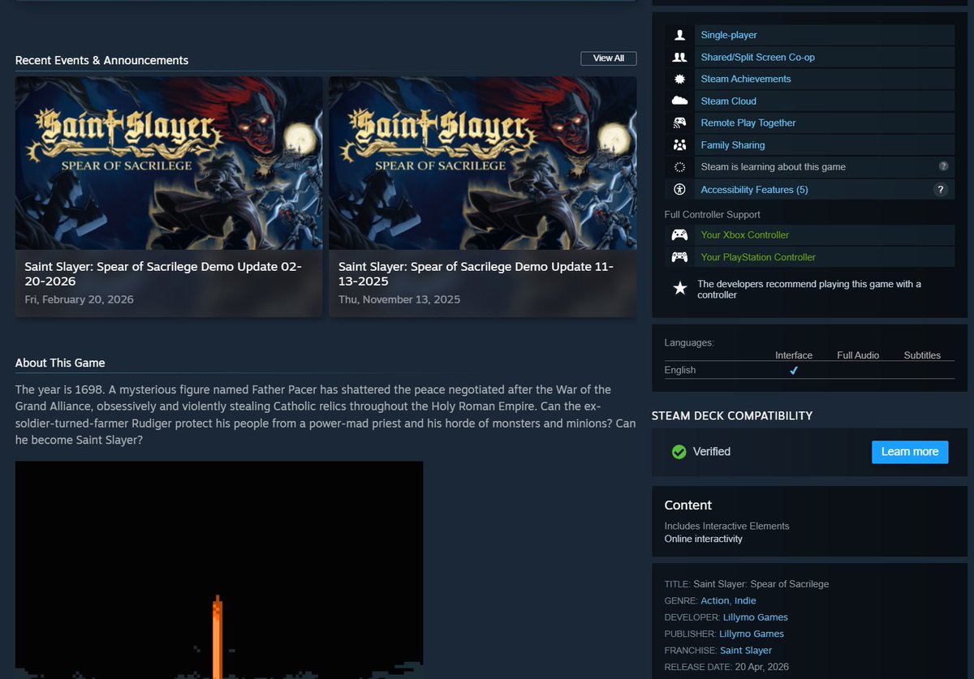Open Remote Play Together category
The height and width of the screenshot is (679, 974).
(x=748, y=122)
